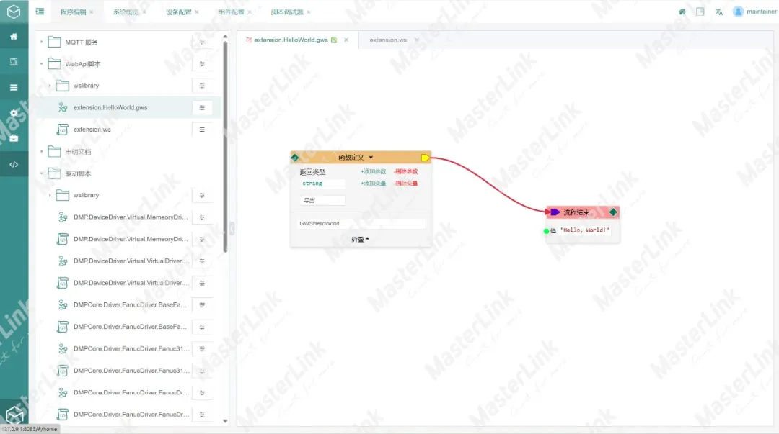This screenshot has width=779, height=434.
Task: Click the file tree vertical scrollbar
Action: pos(225,144)
